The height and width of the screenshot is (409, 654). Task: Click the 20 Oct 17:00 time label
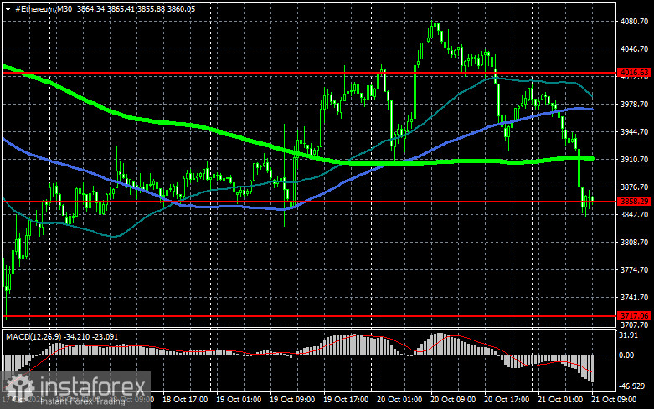click(x=507, y=400)
